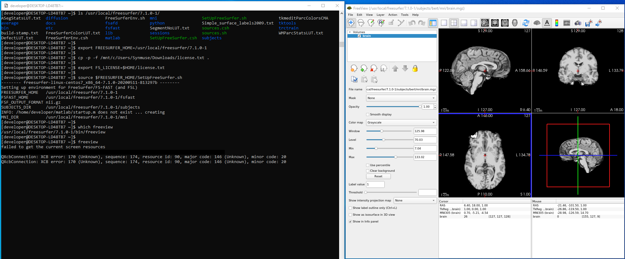Open the Layer menu
The image size is (625, 259).
(380, 15)
